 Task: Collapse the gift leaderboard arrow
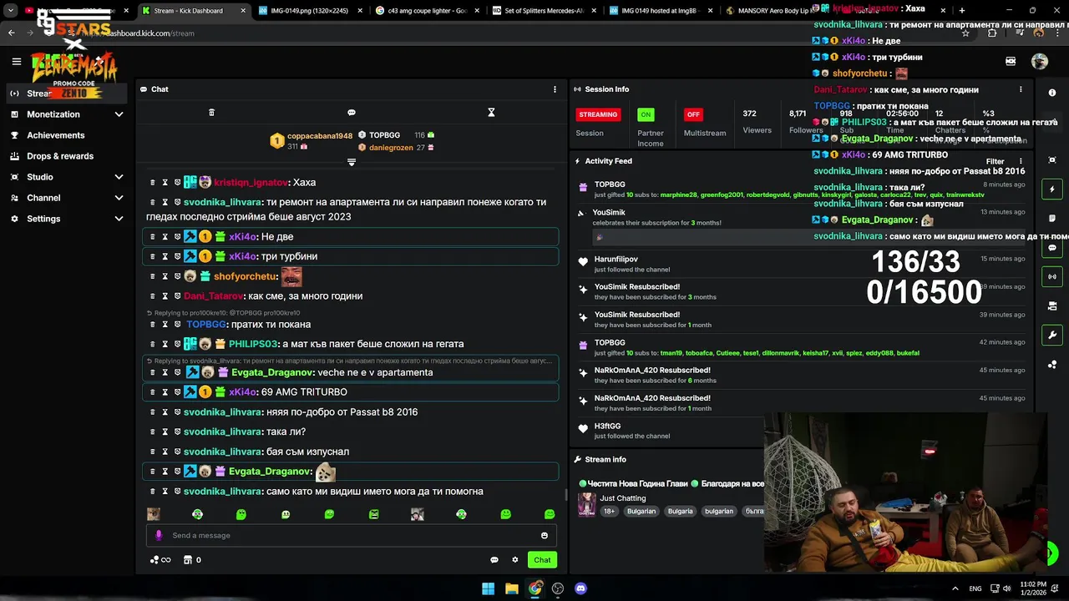point(352,162)
